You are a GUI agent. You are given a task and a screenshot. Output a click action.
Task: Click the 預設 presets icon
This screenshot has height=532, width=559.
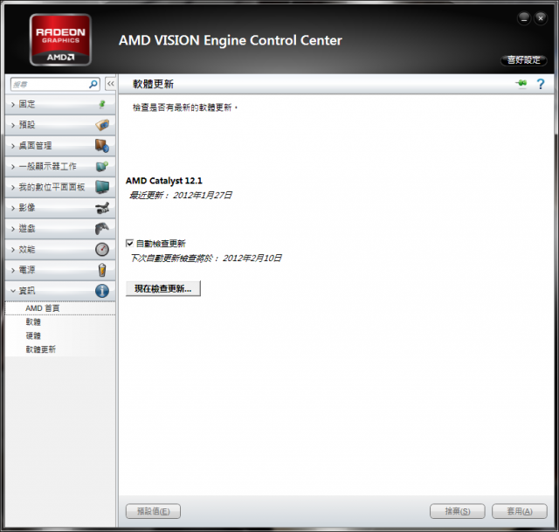point(102,125)
